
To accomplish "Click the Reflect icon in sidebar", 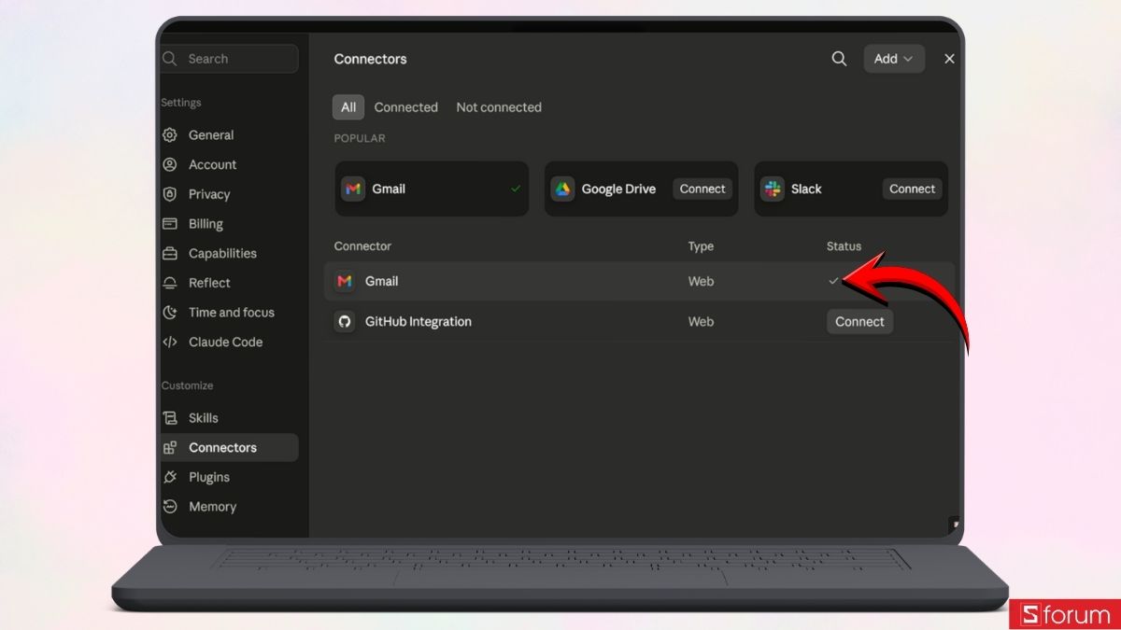I will pos(170,283).
